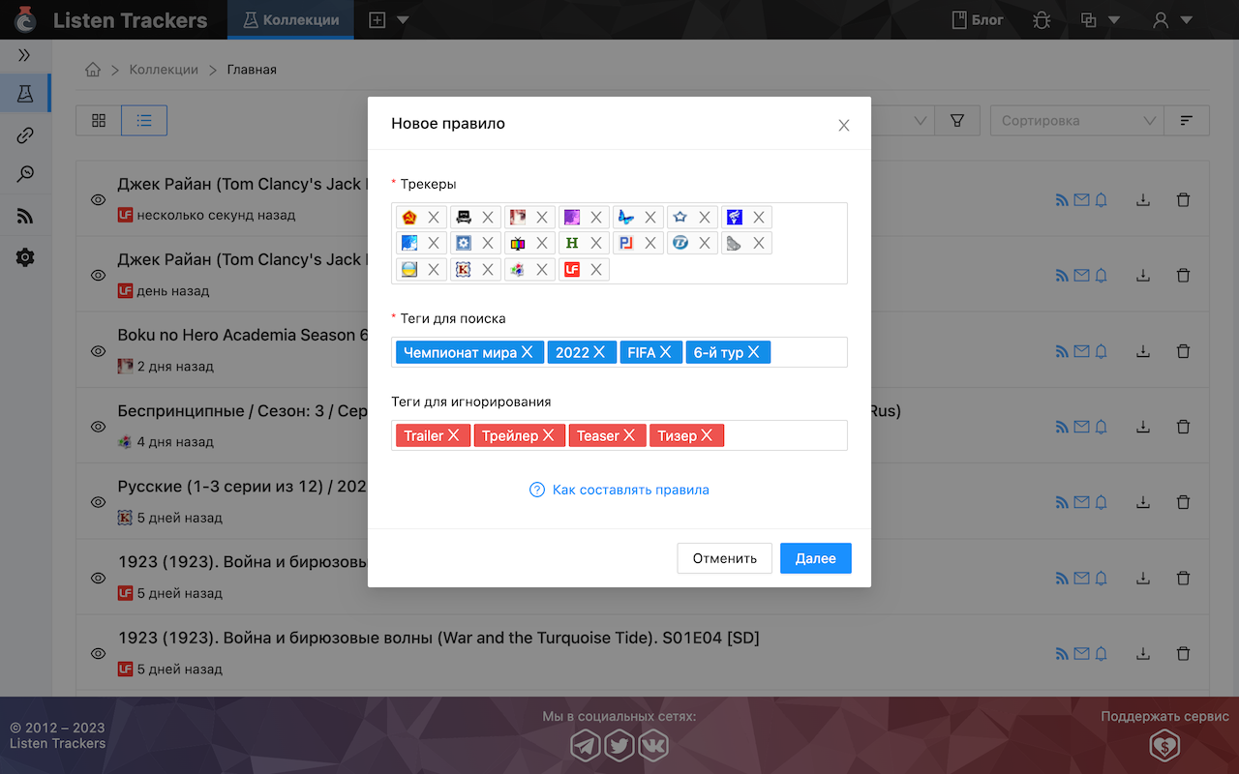Open the Как составлять правила help link
Viewport: 1239px width, 774px height.
(x=630, y=490)
